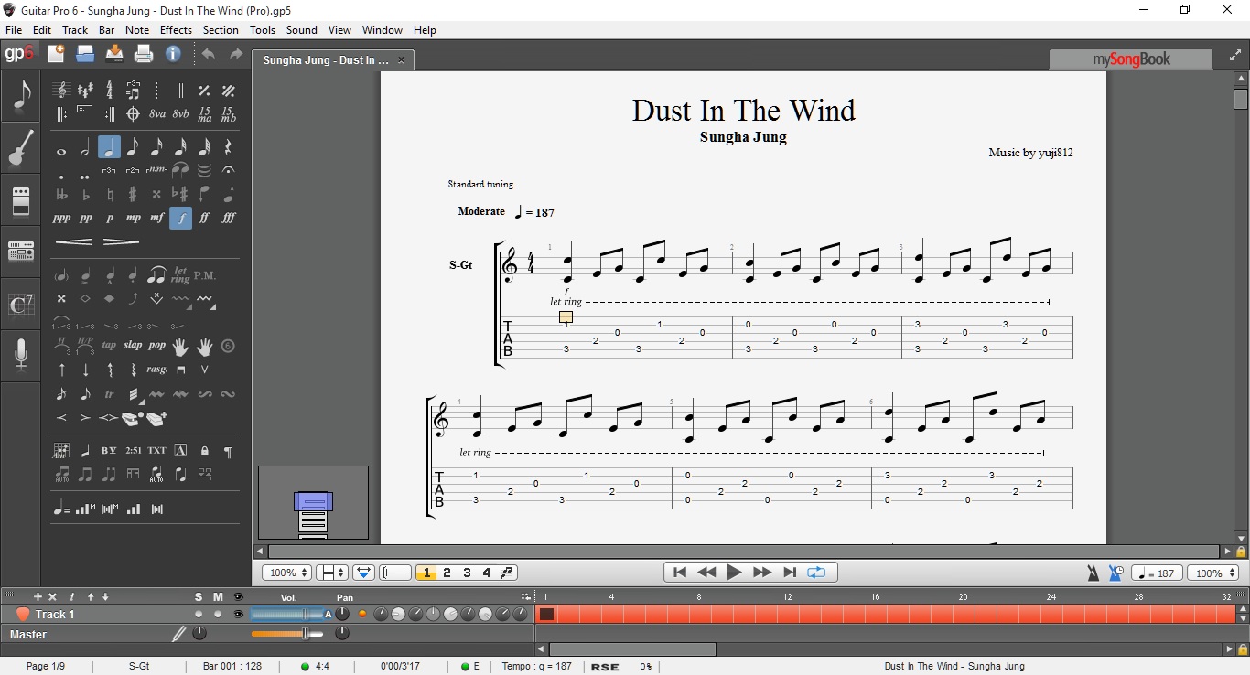This screenshot has height=675, width=1250.
Task: Enable loop playback
Action: coord(815,572)
